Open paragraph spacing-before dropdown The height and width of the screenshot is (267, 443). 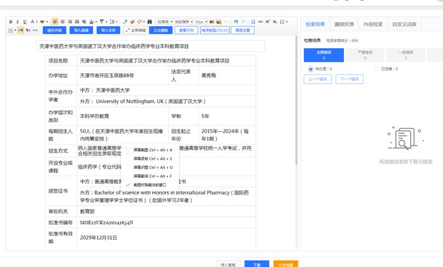click(103, 21)
